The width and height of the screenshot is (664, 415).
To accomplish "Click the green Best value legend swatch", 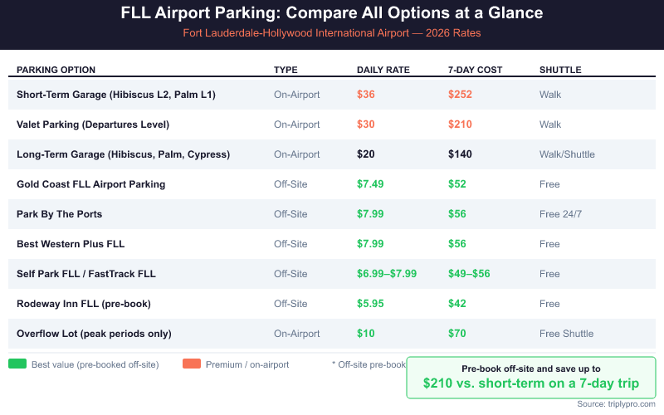I will pyautogui.click(x=17, y=364).
